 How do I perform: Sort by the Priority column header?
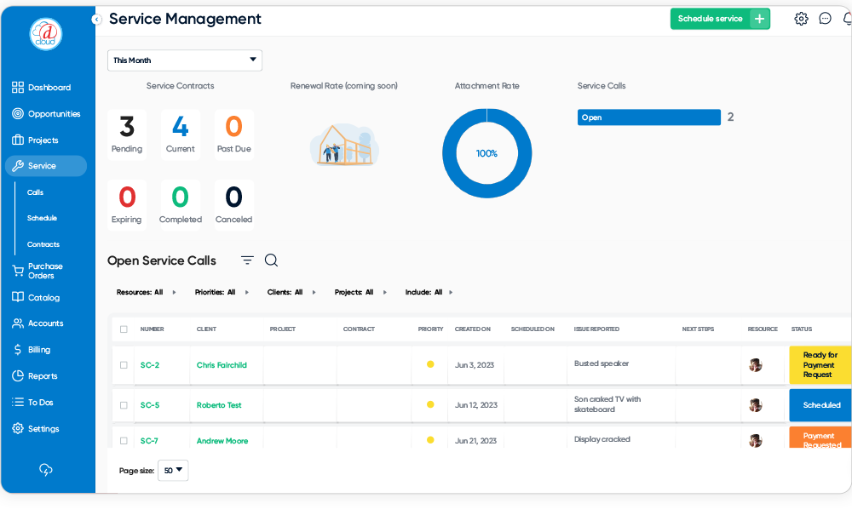[x=431, y=329]
